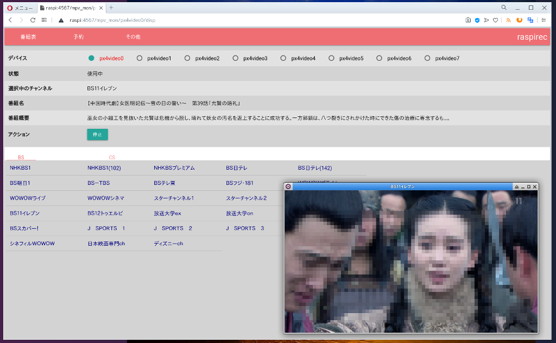Click the RSS feed icon
The height and width of the screenshot is (343, 556).
pos(509,20)
